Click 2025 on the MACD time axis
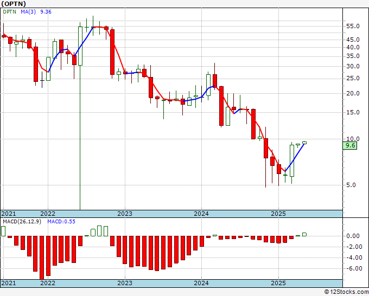369x296 pixels. [x=278, y=283]
